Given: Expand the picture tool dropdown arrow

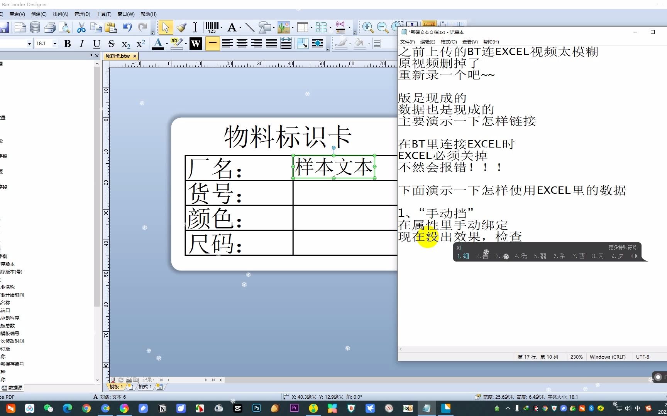Looking at the screenshot, I should point(293,27).
